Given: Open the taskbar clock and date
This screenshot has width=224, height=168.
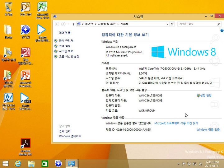Looking at the screenshot, I should point(212,164).
